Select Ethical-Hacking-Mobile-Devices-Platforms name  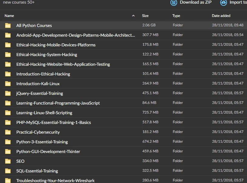(x=56, y=45)
